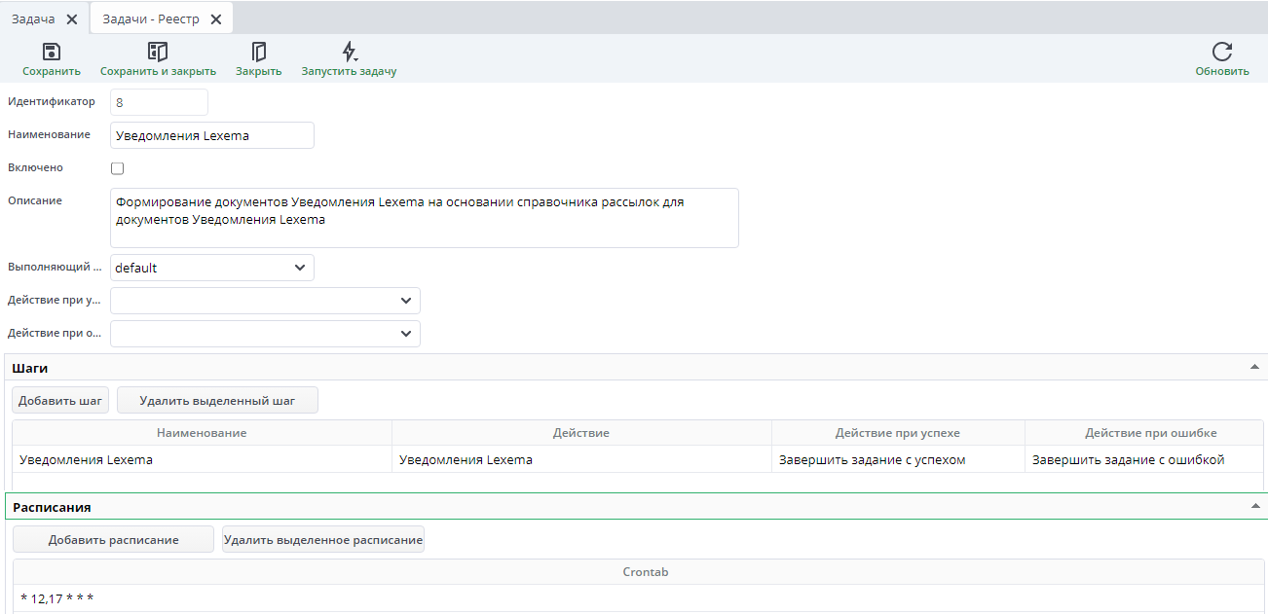Select cell Завершить задание с успехом
This screenshot has height=614, width=1268.
click(x=898, y=459)
